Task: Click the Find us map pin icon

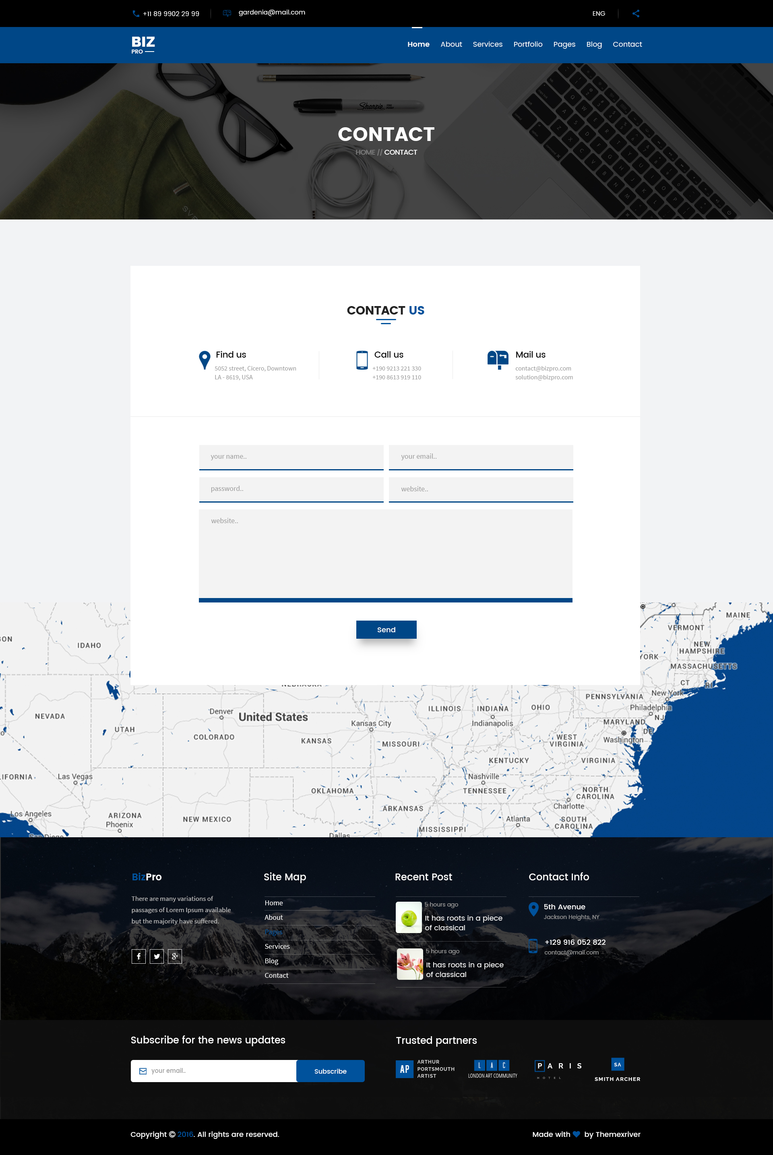Action: pos(204,360)
